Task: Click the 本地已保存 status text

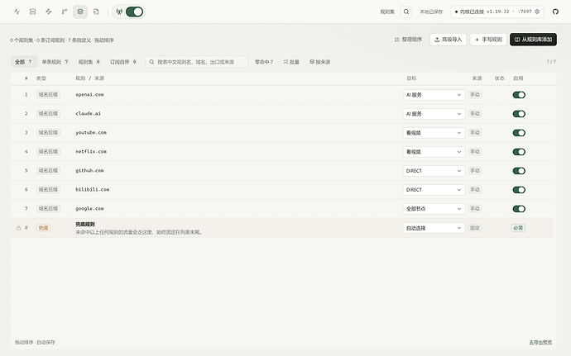Action: tap(431, 12)
